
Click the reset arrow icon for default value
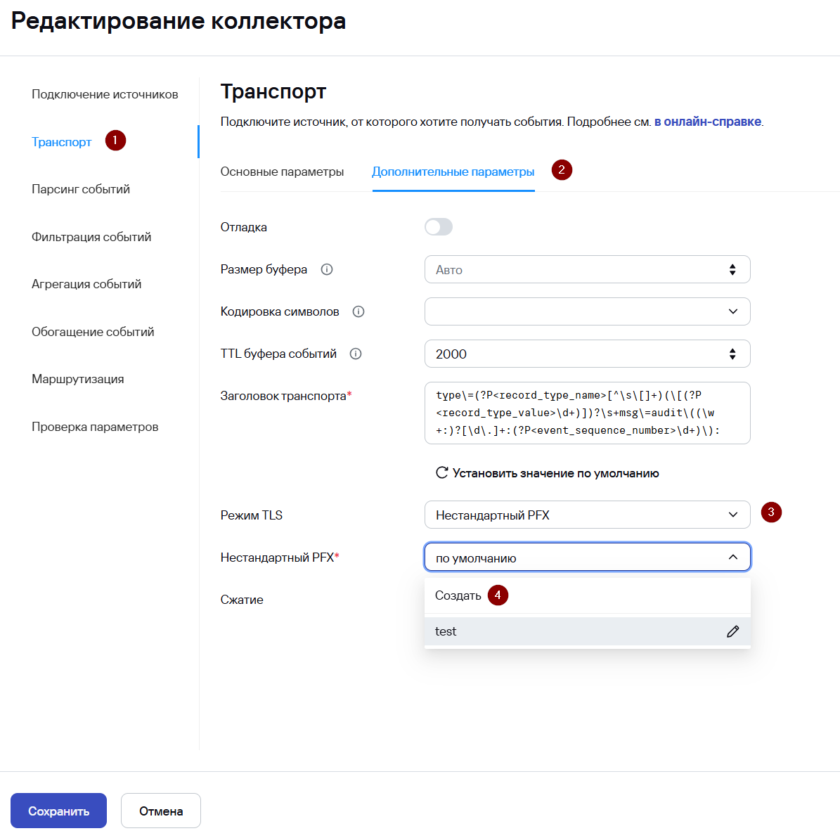[442, 472]
